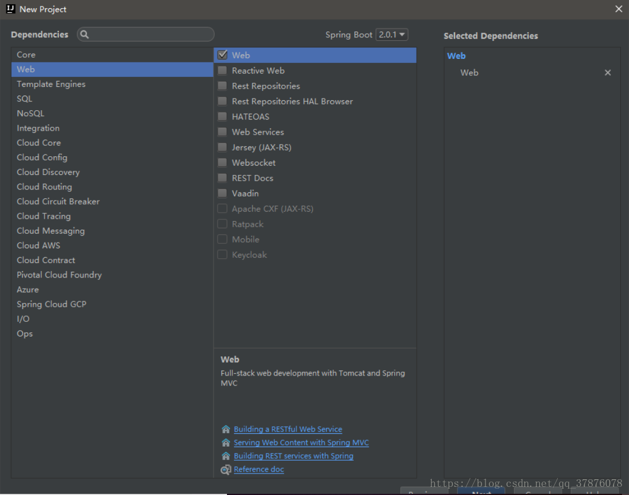Open Building REST services with Spring link
The height and width of the screenshot is (495, 629).
coord(293,456)
